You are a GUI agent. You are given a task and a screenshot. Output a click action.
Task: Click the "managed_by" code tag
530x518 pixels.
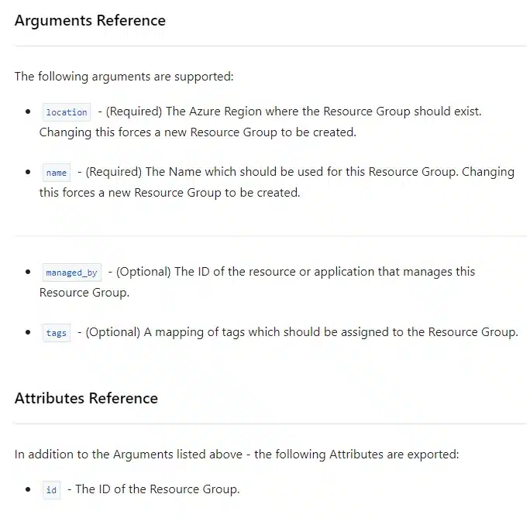click(x=71, y=273)
